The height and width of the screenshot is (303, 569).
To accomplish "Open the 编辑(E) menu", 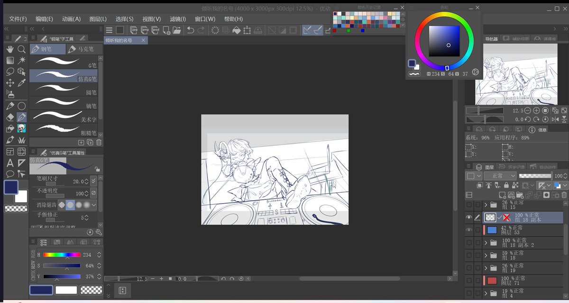I will coord(44,19).
